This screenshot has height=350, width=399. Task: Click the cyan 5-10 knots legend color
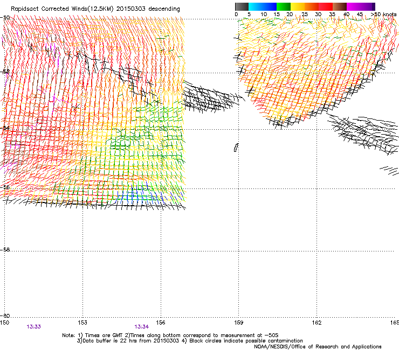pyautogui.click(x=256, y=6)
